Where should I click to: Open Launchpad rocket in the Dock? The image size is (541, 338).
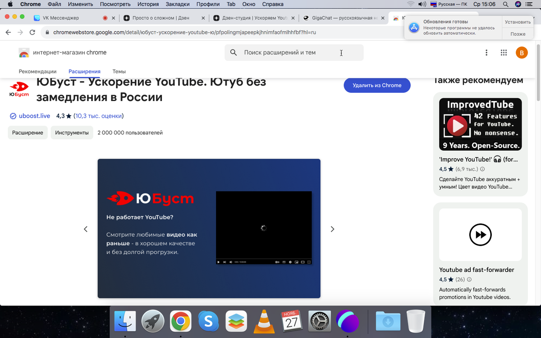(x=153, y=321)
